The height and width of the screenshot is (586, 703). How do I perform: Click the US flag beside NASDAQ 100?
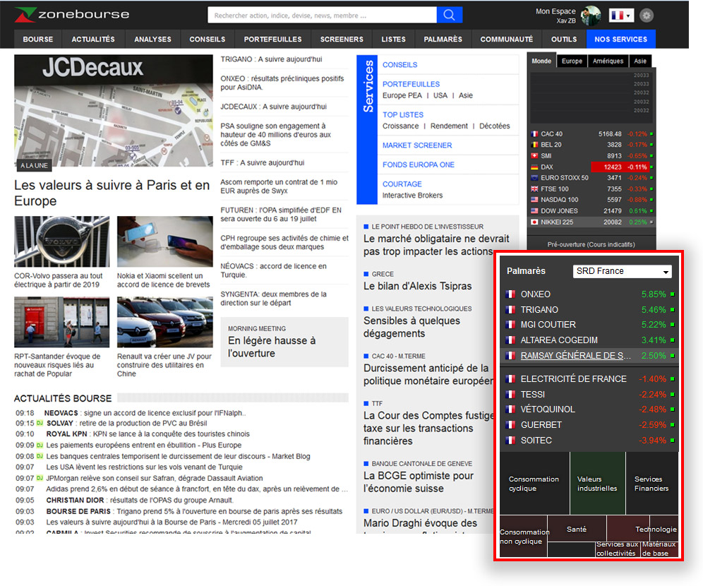coord(534,200)
